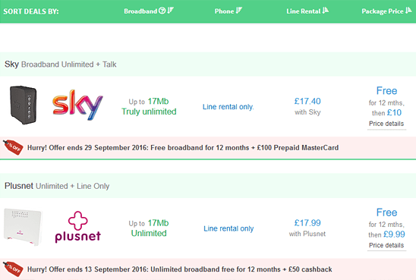Viewport: 416px width, 280px height.
Task: Open Sky Broadband Unlimited + Talk title
Action: [x=61, y=64]
